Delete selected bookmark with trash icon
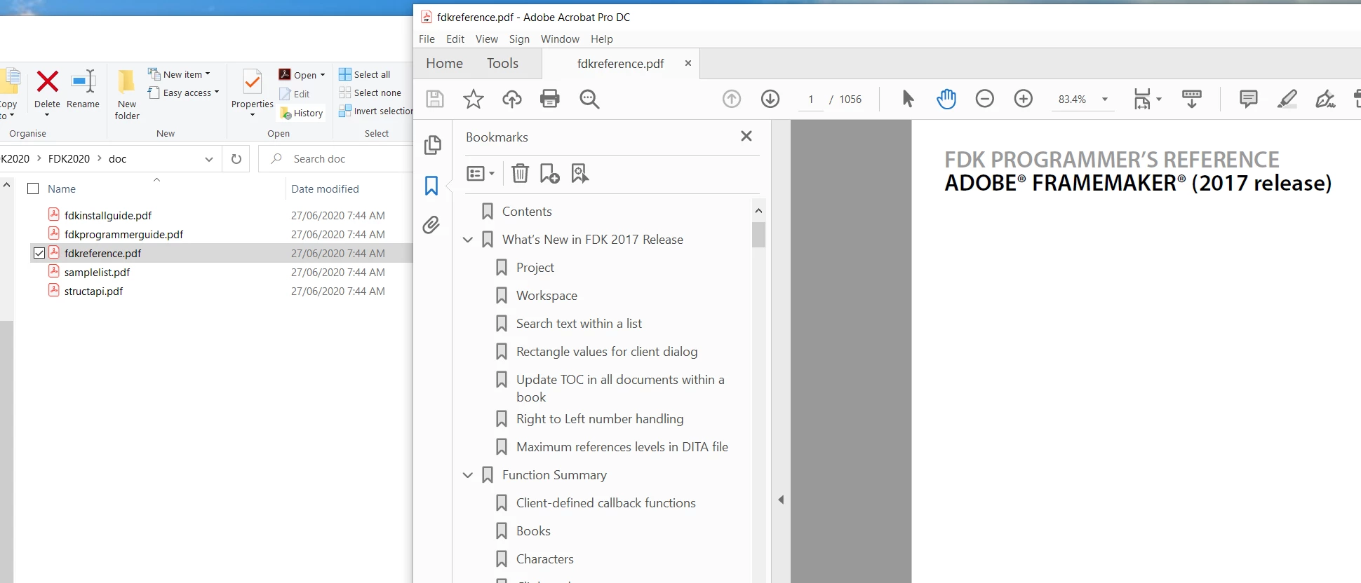Screen dimensions: 1361x583 pos(520,173)
